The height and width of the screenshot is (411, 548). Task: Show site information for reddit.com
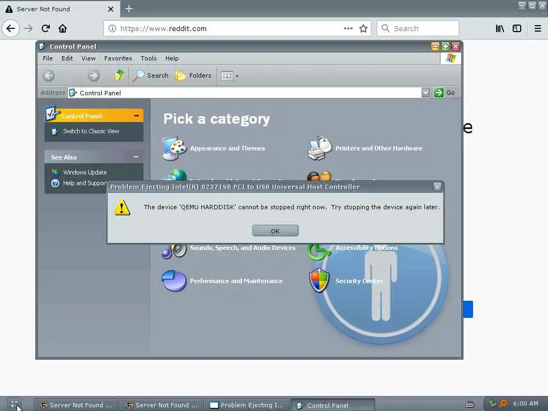[112, 28]
